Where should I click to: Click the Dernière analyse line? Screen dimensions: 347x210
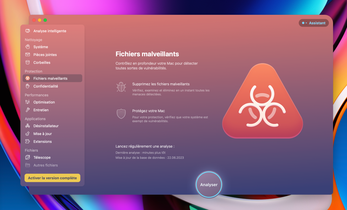[141, 153]
